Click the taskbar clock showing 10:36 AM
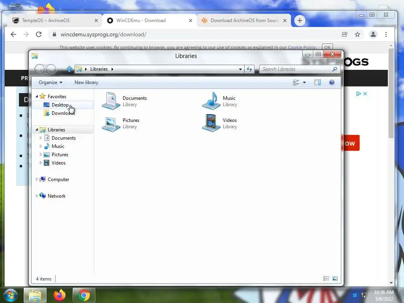The height and width of the screenshot is (303, 404). pyautogui.click(x=384, y=296)
